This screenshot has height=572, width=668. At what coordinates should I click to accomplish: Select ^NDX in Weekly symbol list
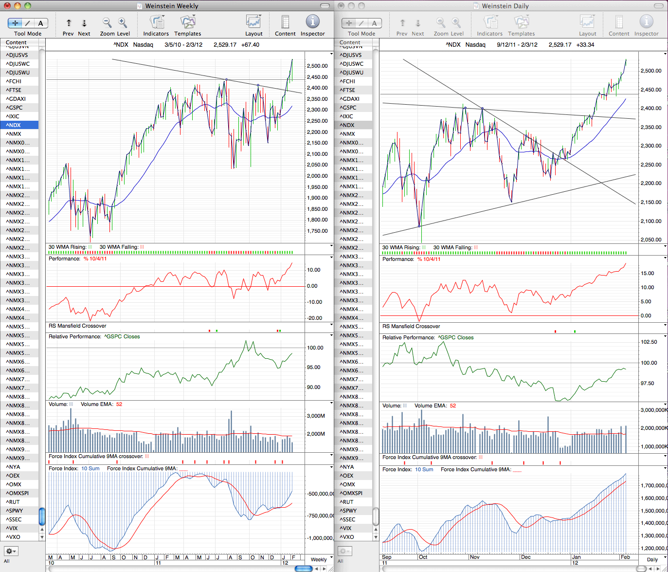[x=19, y=125]
